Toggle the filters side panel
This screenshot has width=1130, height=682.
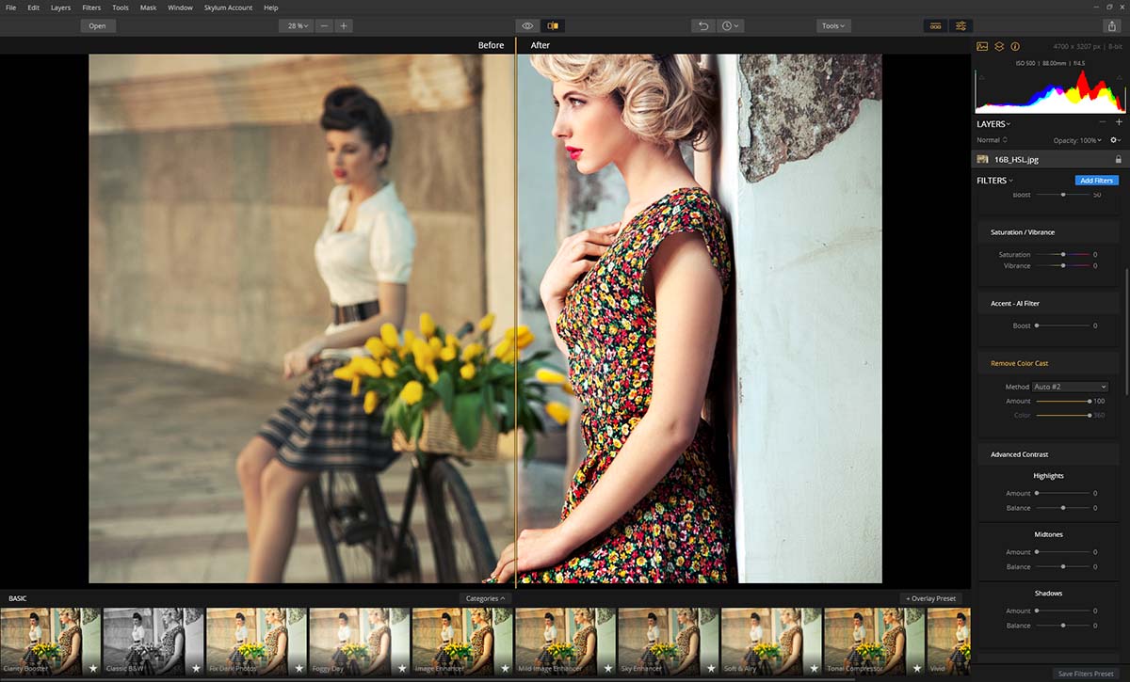(x=961, y=26)
